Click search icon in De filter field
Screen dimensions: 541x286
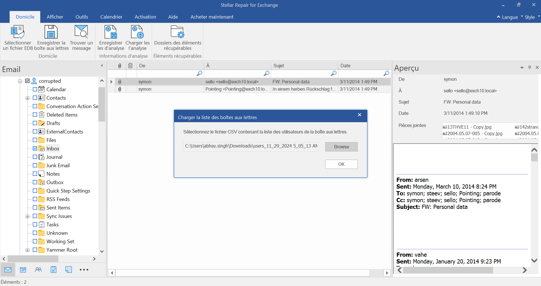[x=199, y=73]
